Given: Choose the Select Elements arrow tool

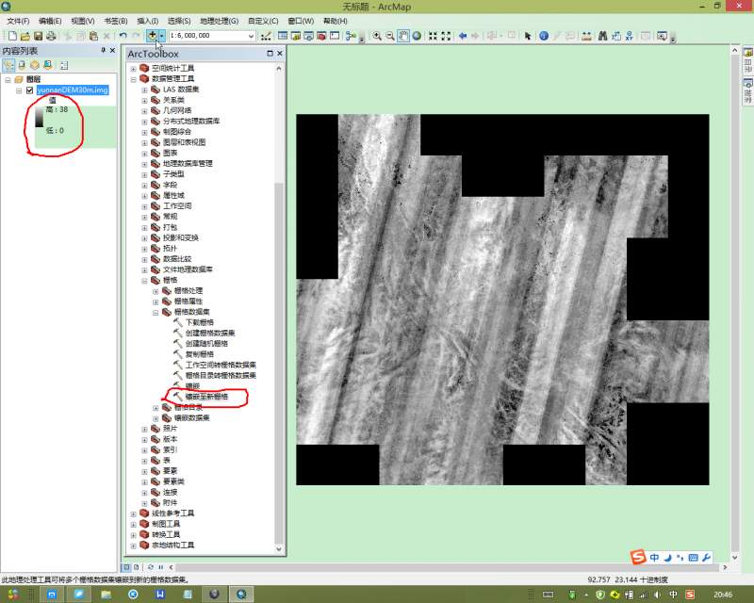Looking at the screenshot, I should [528, 36].
